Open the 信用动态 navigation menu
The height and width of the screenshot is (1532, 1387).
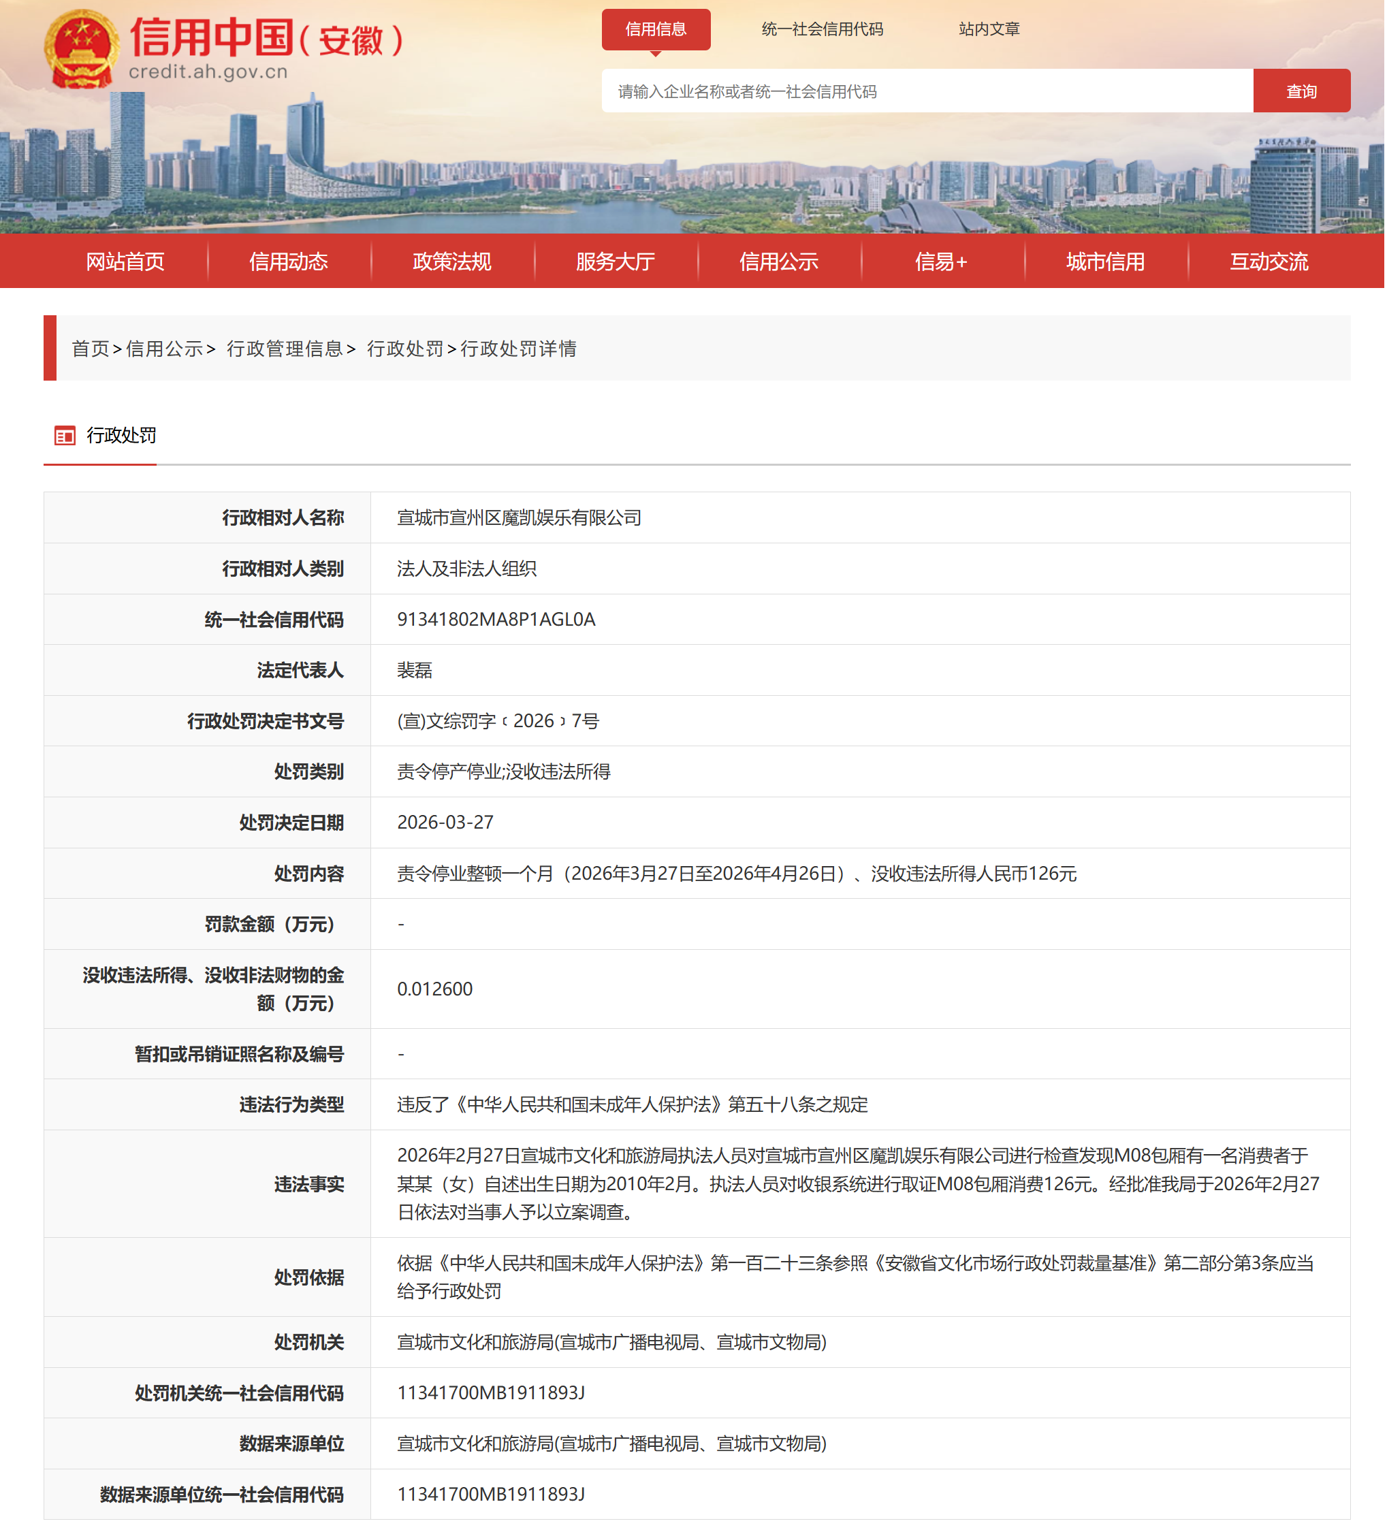pos(288,261)
